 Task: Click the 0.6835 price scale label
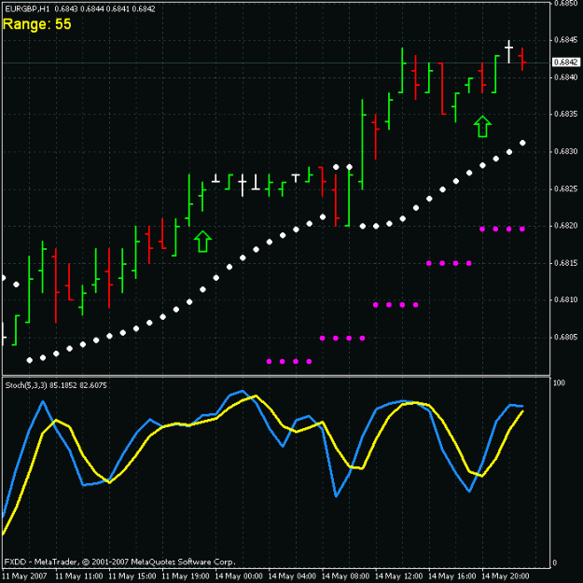565,114
